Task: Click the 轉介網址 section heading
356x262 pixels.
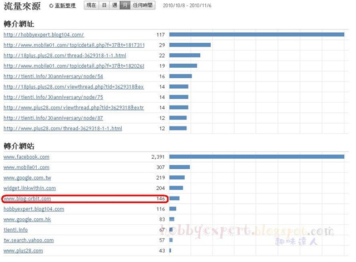Action: click(x=19, y=24)
